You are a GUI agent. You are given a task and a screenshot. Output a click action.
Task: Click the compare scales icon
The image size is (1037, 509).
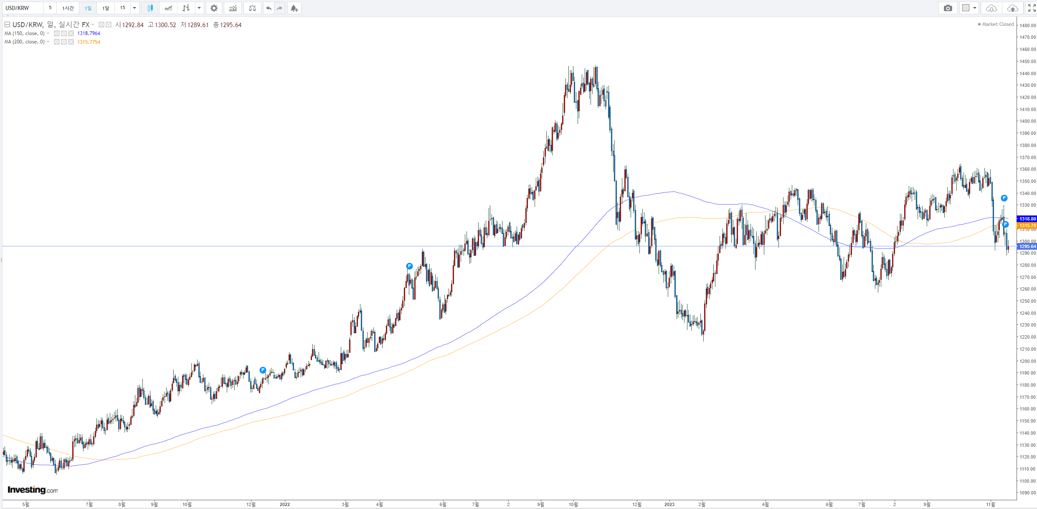pos(252,8)
